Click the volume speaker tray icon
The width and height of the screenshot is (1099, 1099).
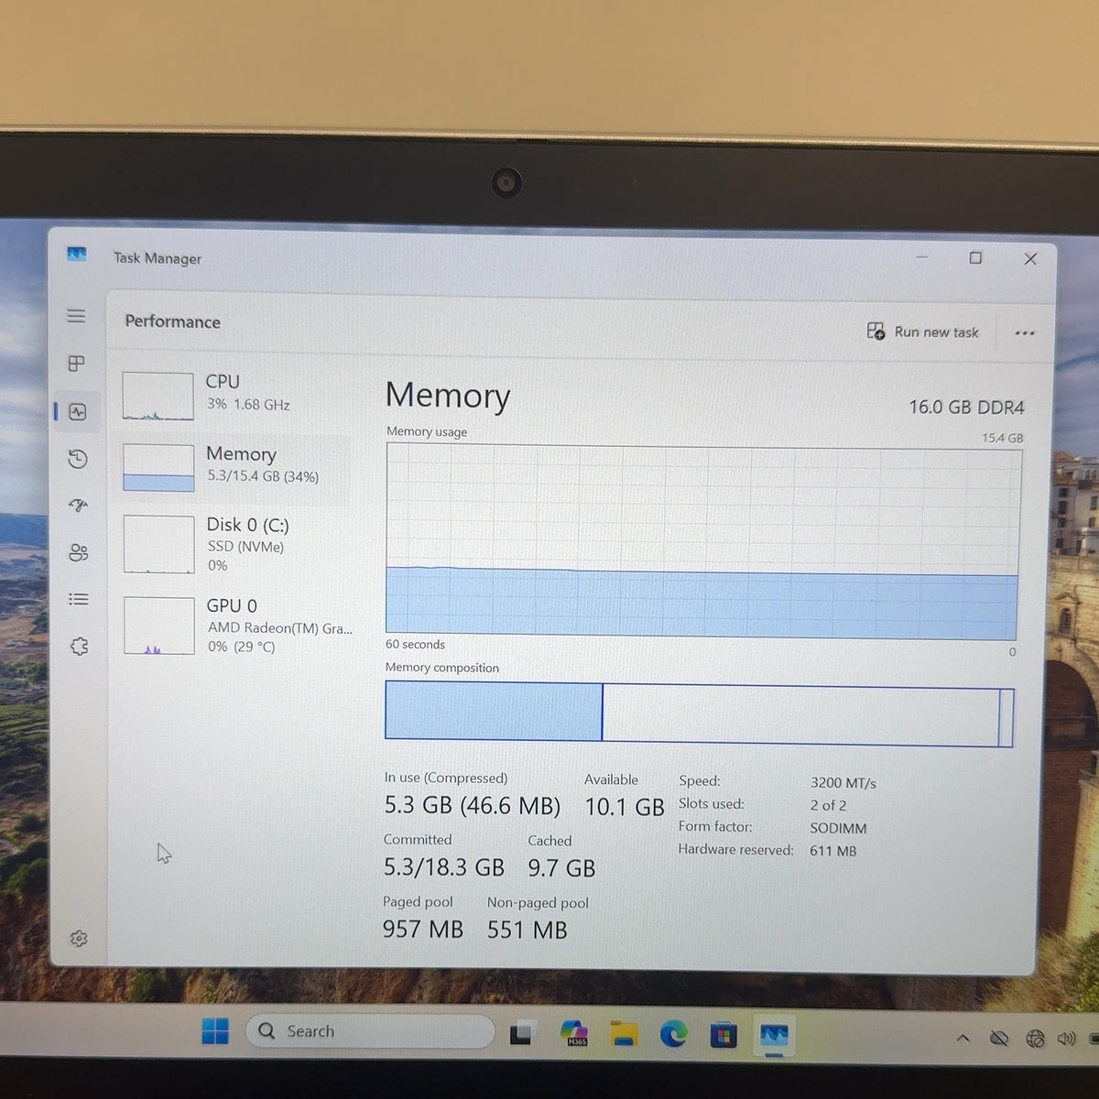(x=1066, y=1039)
